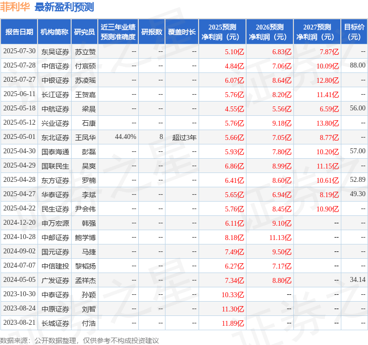Click 5.10亿 forecast for 东吴证券

click(x=234, y=52)
